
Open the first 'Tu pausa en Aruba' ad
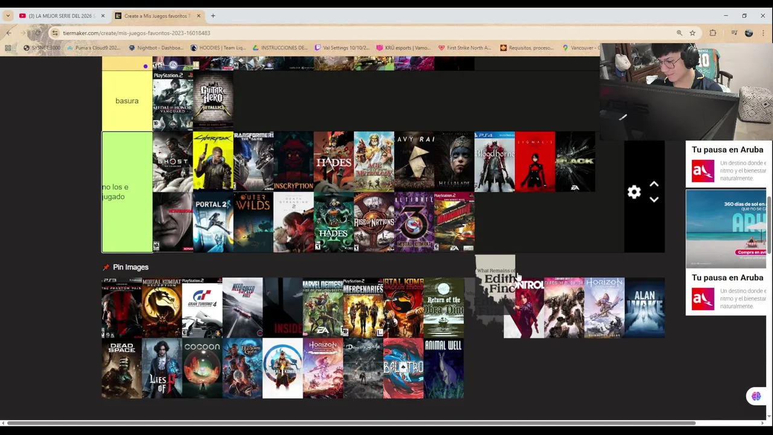point(726,164)
